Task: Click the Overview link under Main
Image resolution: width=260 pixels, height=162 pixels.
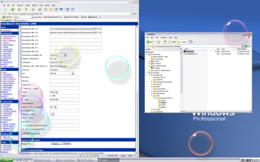Action: click(x=7, y=30)
